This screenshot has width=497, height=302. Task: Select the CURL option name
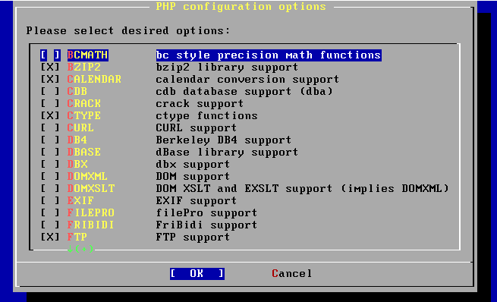click(x=80, y=127)
